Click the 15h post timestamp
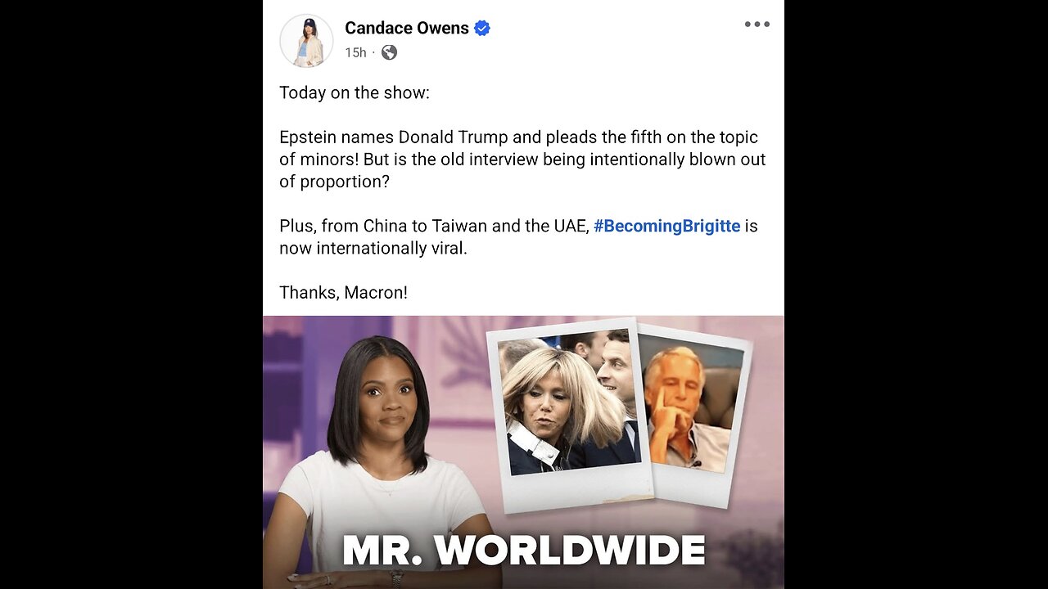The image size is (1048, 589). (355, 52)
